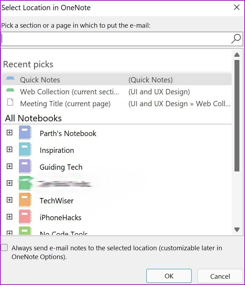Expand Parth's Notebook tree item
The width and height of the screenshot is (245, 285).
(9, 133)
